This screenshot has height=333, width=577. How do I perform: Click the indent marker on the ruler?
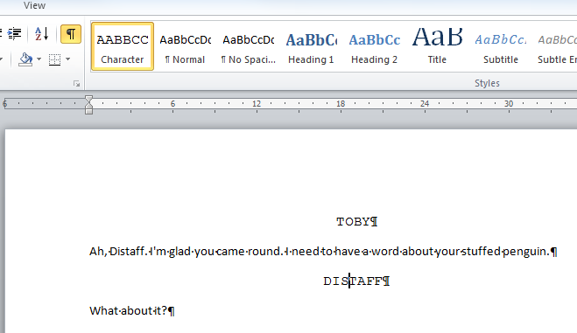[x=88, y=105]
